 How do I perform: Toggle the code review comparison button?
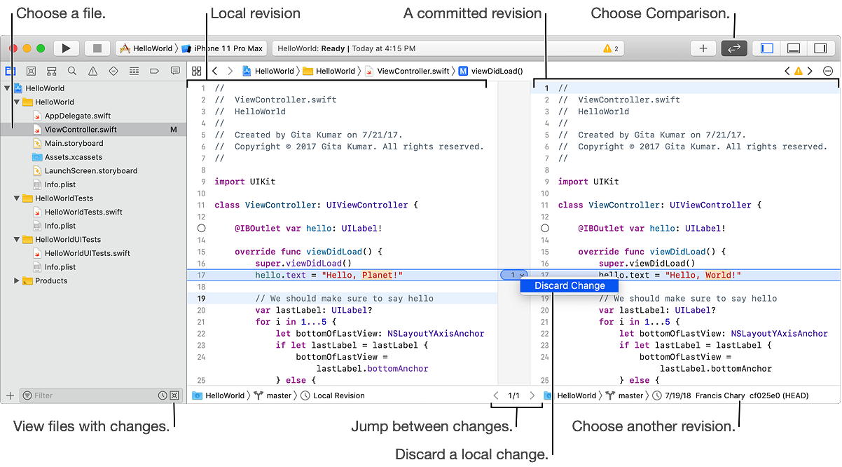pyautogui.click(x=734, y=48)
